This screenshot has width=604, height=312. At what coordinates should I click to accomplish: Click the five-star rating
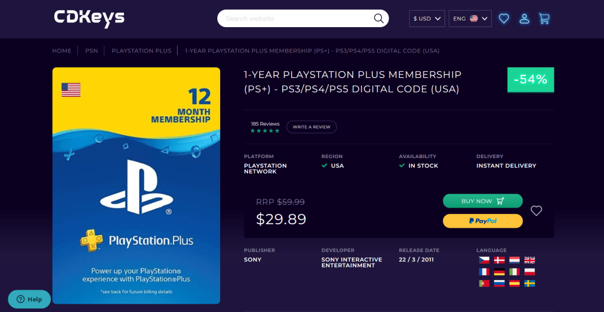coord(265,130)
